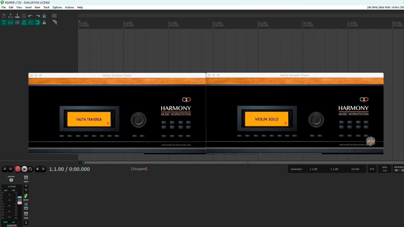This screenshot has width=404, height=227.
Task: Click the selection length 0.0.00 field
Action: click(x=355, y=169)
